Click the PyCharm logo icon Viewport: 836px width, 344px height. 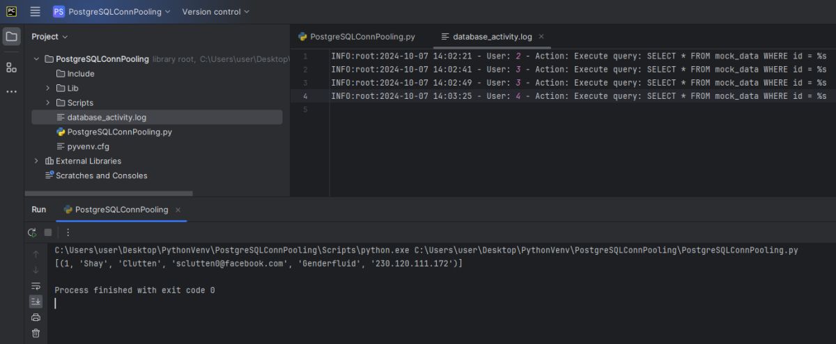(x=11, y=11)
